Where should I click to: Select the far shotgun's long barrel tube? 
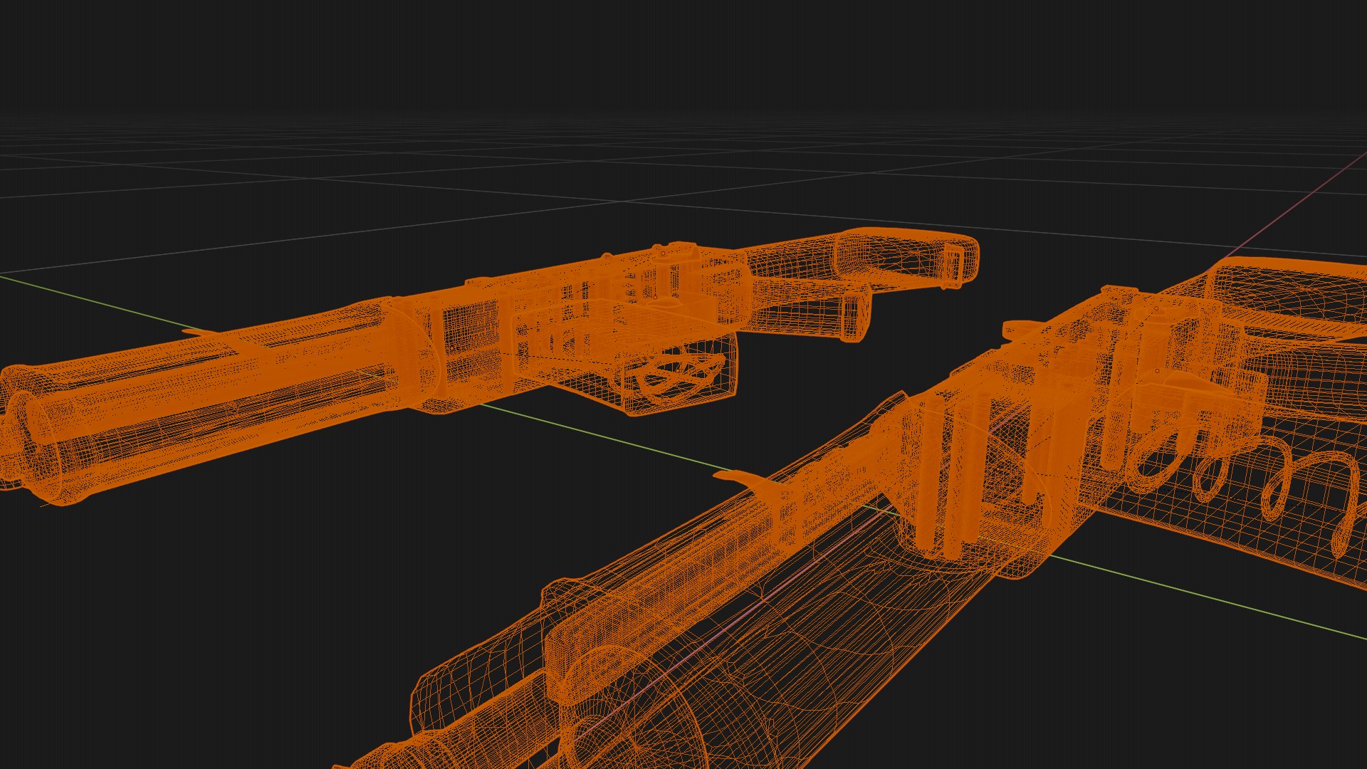pyautogui.click(x=235, y=384)
